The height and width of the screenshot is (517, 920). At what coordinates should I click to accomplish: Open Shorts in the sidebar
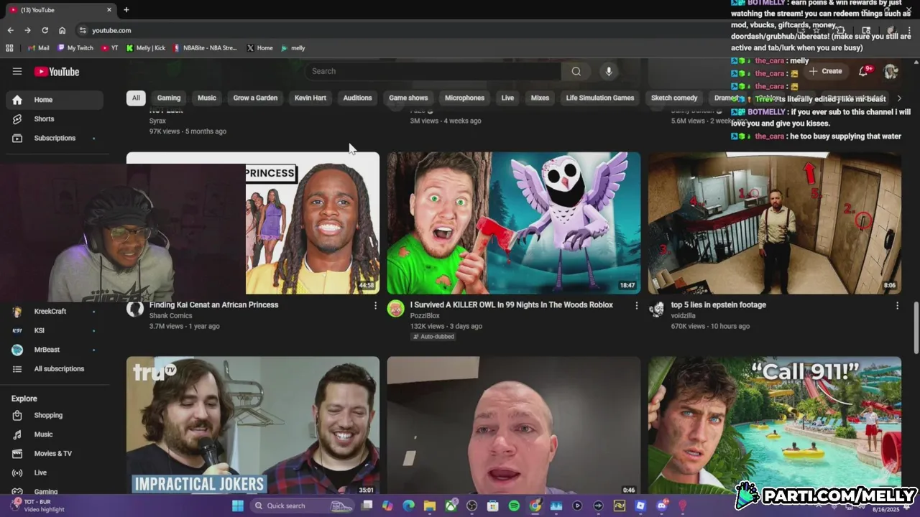pyautogui.click(x=54, y=118)
